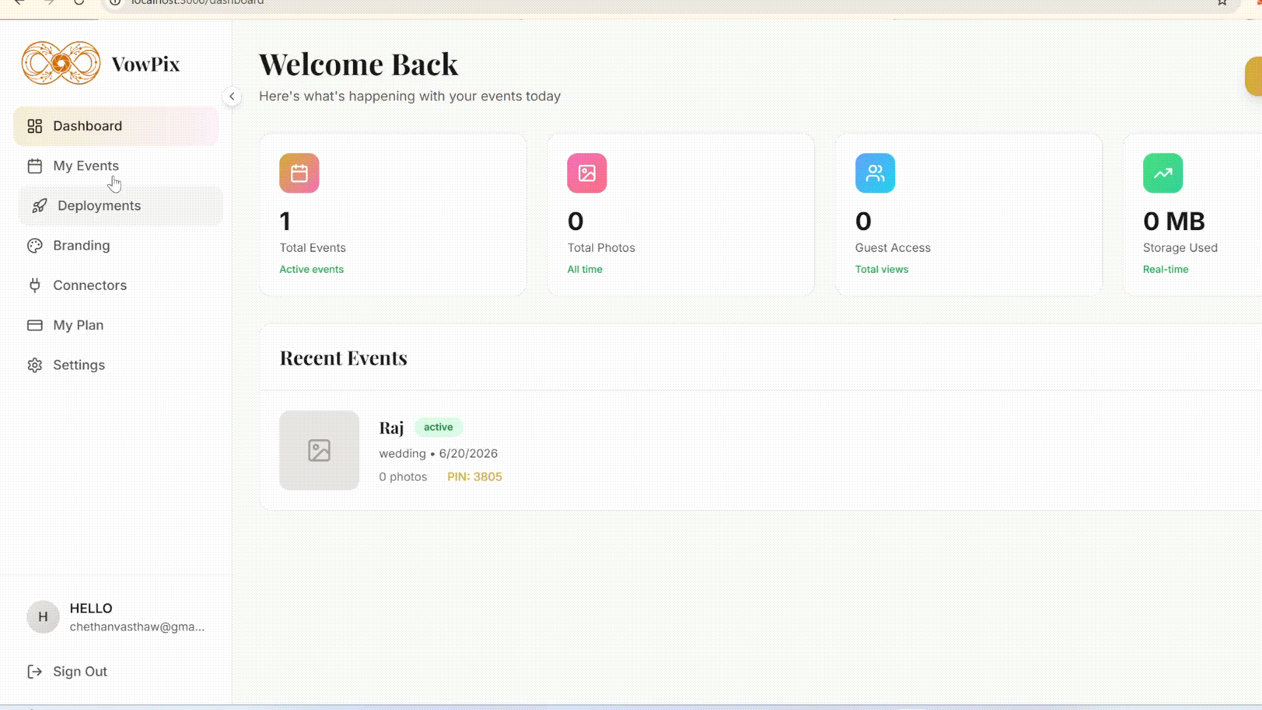The width and height of the screenshot is (1262, 710).
Task: Open Settings from the sidebar
Action: click(x=116, y=365)
